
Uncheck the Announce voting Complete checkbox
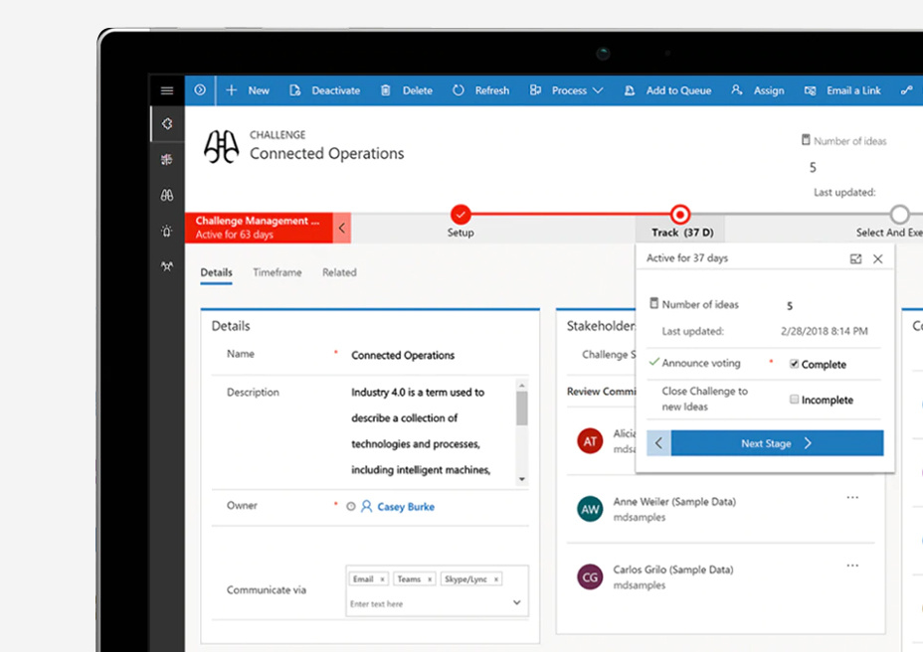point(794,365)
